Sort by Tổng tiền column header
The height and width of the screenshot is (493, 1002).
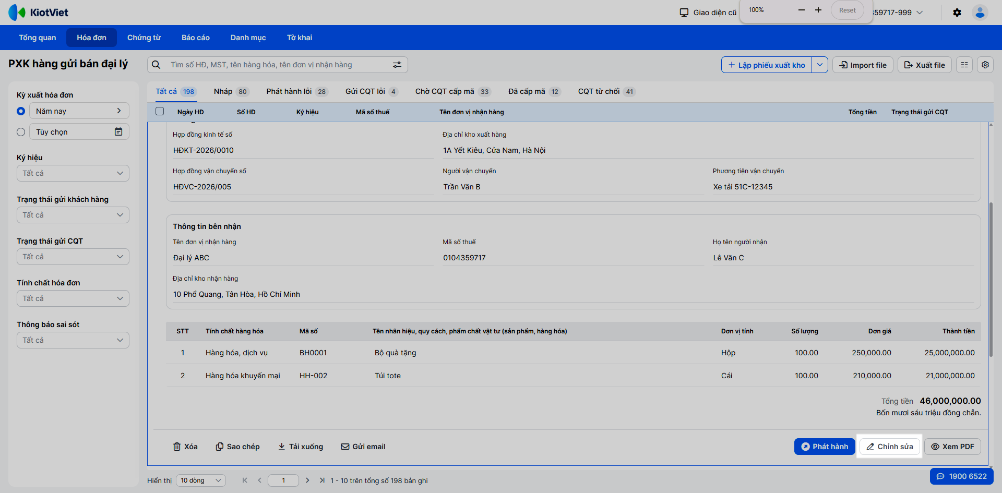click(862, 112)
